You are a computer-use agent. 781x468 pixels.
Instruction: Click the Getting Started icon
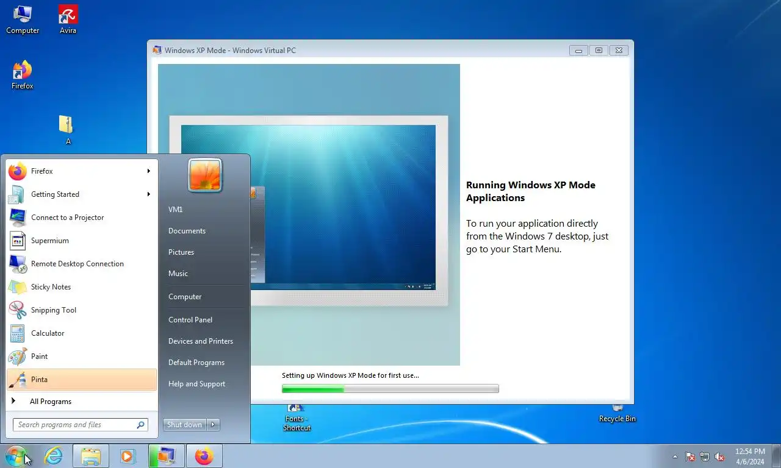pyautogui.click(x=17, y=194)
